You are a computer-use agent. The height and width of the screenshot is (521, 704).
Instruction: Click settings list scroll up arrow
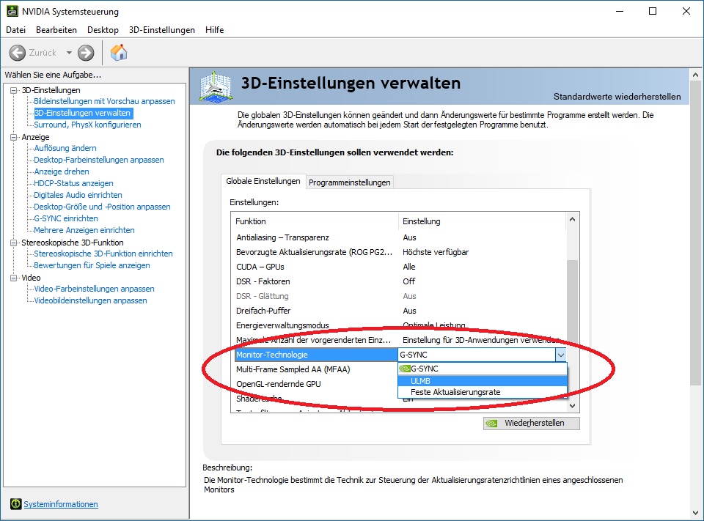click(x=572, y=219)
